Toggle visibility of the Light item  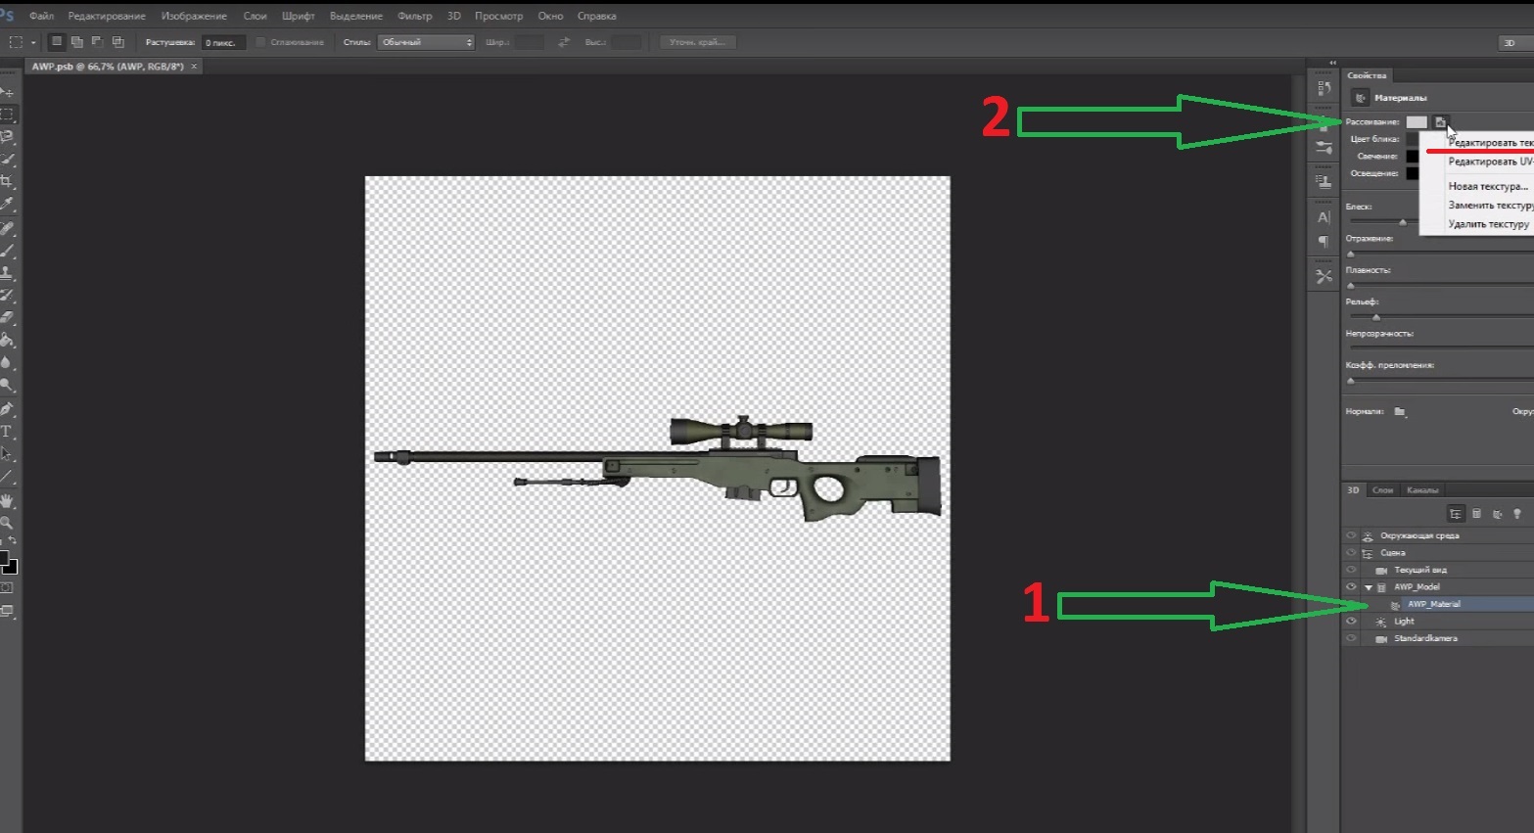click(x=1351, y=622)
